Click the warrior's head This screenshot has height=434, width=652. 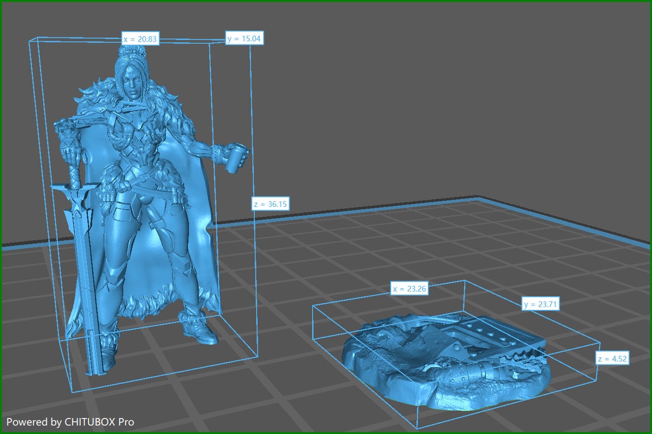pos(132,80)
